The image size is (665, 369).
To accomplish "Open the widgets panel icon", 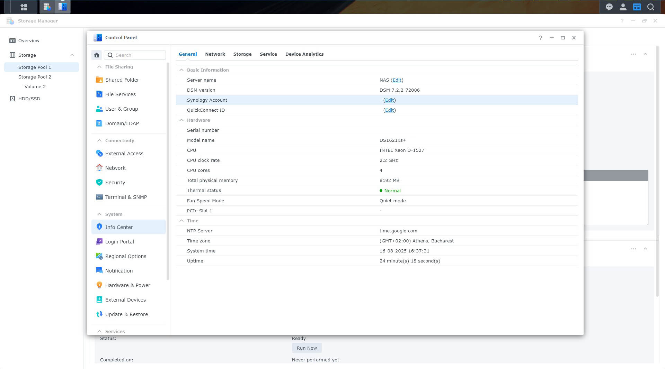I will click(637, 7).
